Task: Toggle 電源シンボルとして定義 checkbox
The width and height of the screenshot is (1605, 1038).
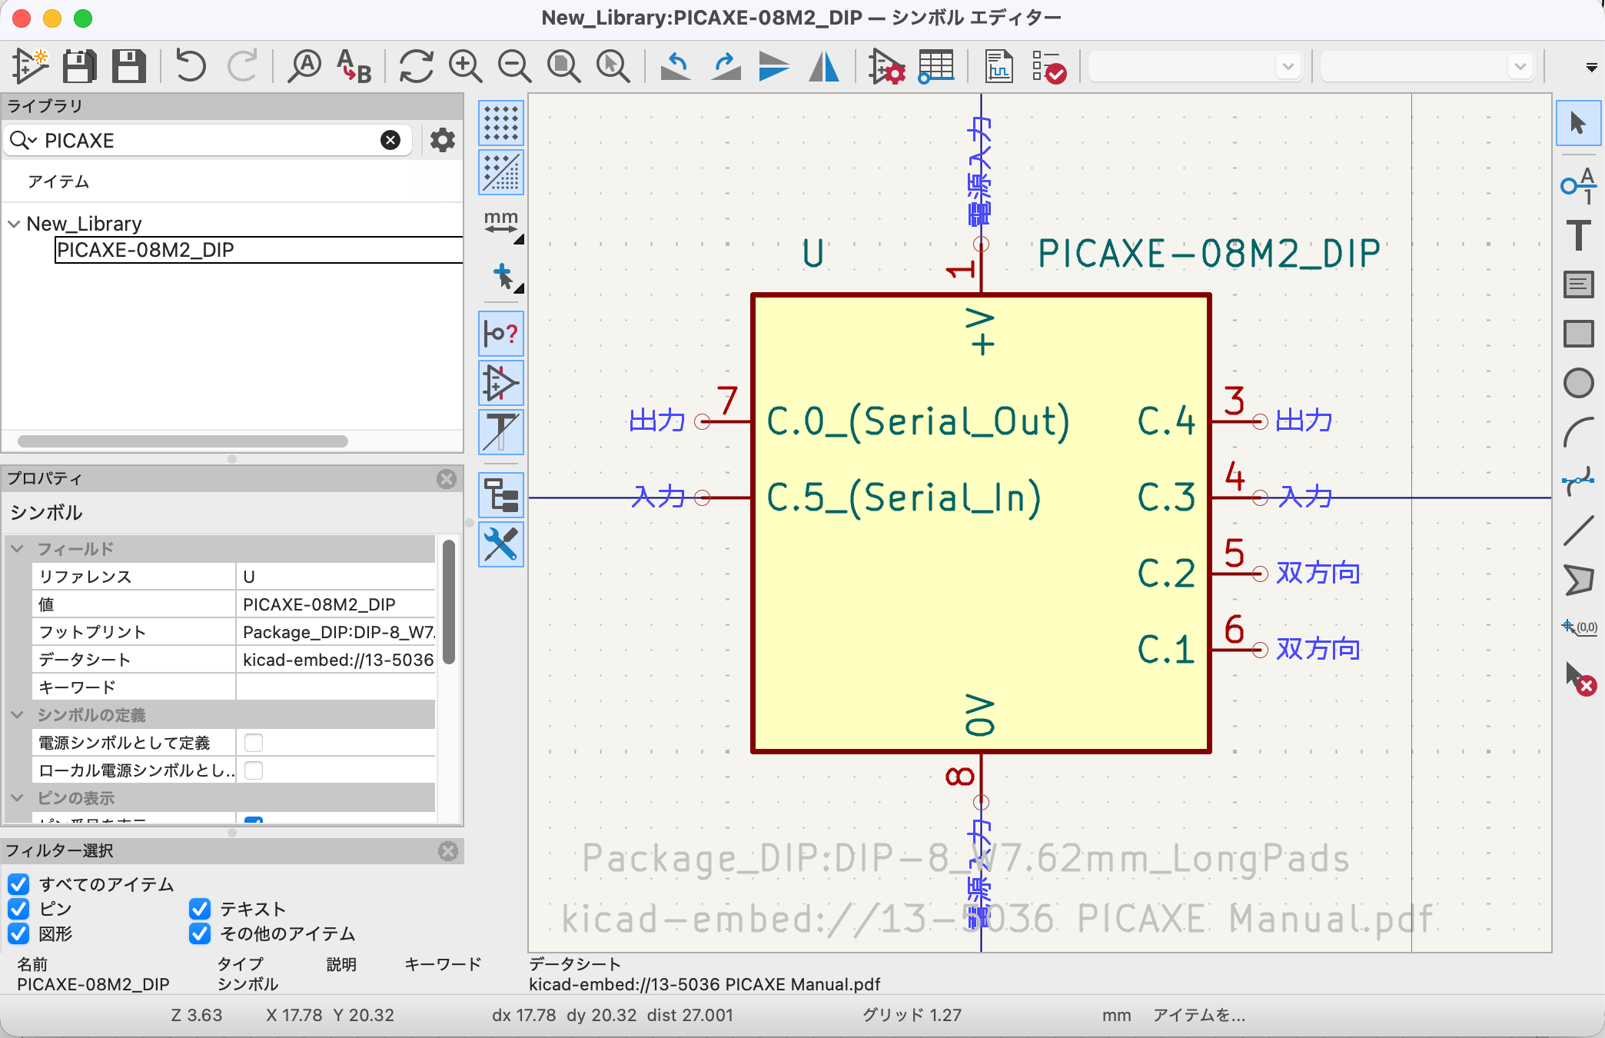Action: (x=254, y=743)
